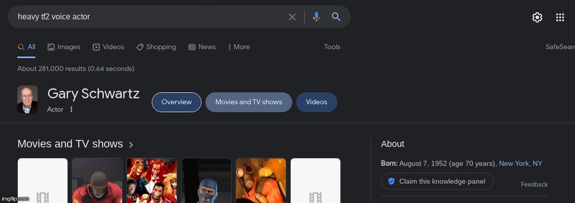Click the About heading
The width and height of the screenshot is (575, 203).
392,144
